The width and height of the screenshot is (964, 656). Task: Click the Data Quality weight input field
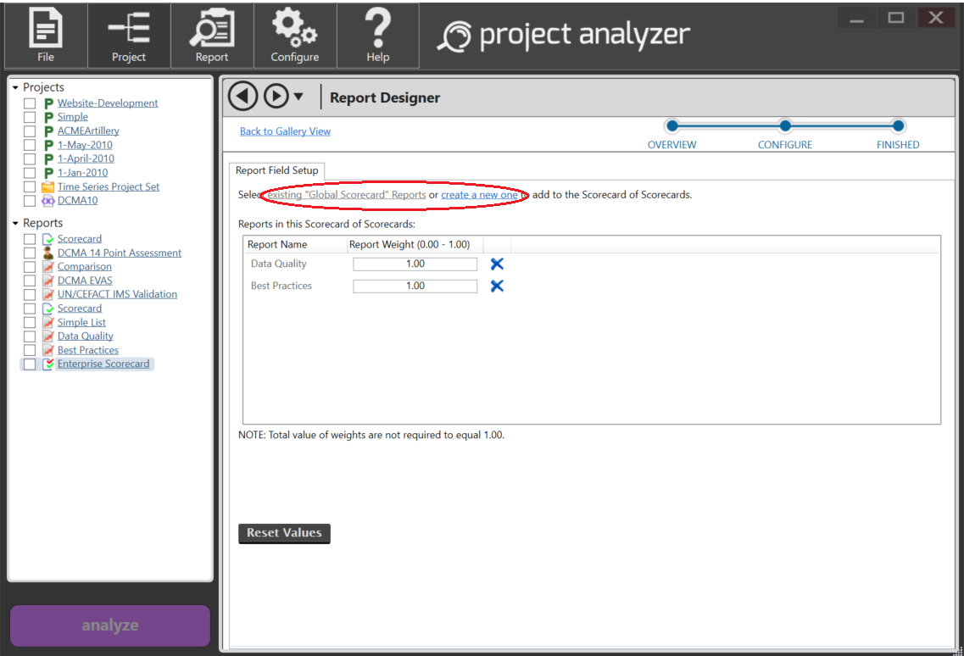(x=415, y=264)
